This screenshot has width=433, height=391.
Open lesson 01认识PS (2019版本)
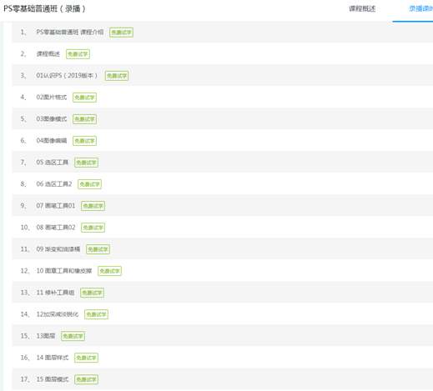point(67,75)
